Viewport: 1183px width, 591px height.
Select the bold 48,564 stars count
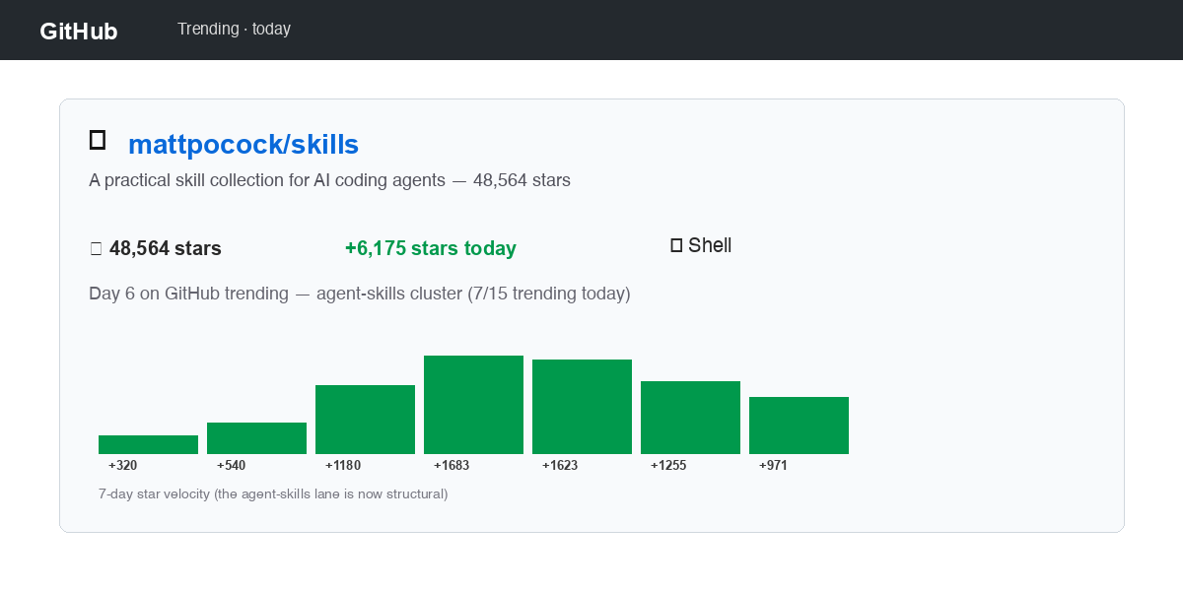pos(166,248)
